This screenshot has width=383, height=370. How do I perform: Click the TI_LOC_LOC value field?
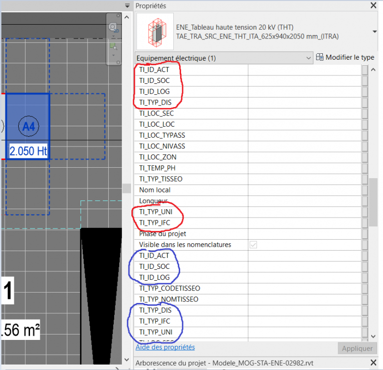pyautogui.click(x=305, y=124)
